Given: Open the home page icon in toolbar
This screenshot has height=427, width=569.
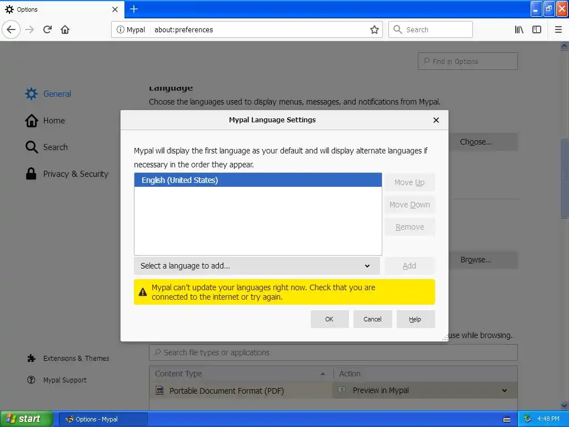Looking at the screenshot, I should coord(65,29).
